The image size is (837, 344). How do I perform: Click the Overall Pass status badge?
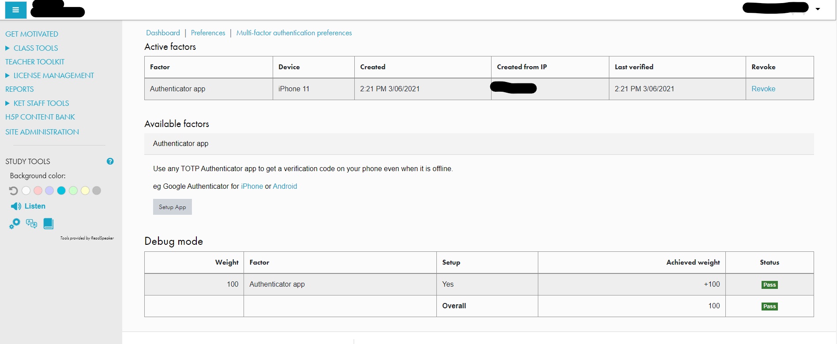(769, 307)
